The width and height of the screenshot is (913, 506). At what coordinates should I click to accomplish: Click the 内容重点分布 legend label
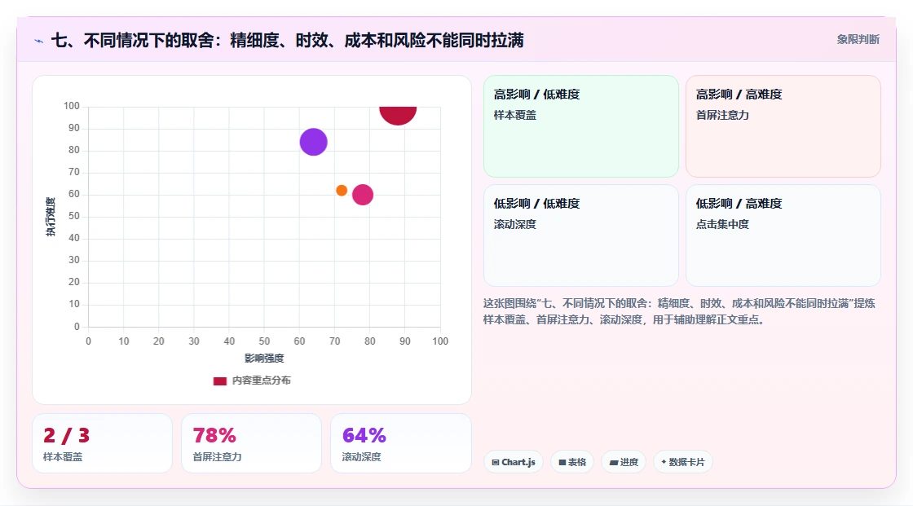click(262, 381)
